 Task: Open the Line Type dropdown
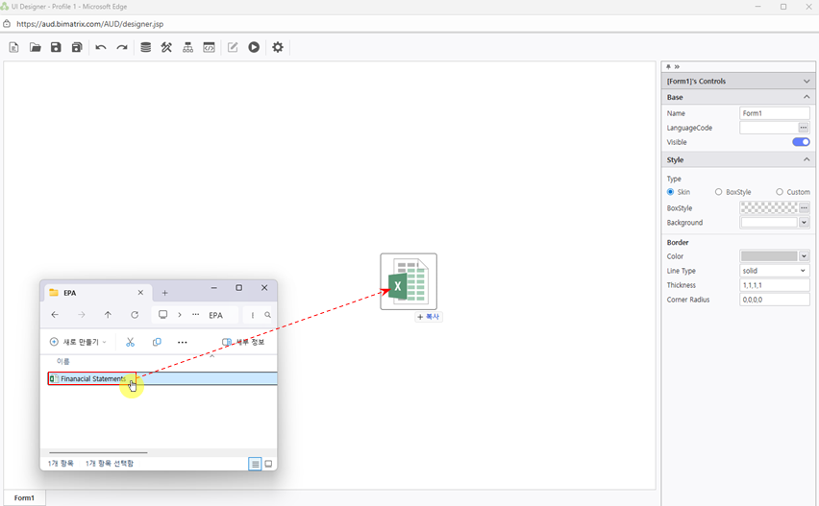[x=775, y=271]
